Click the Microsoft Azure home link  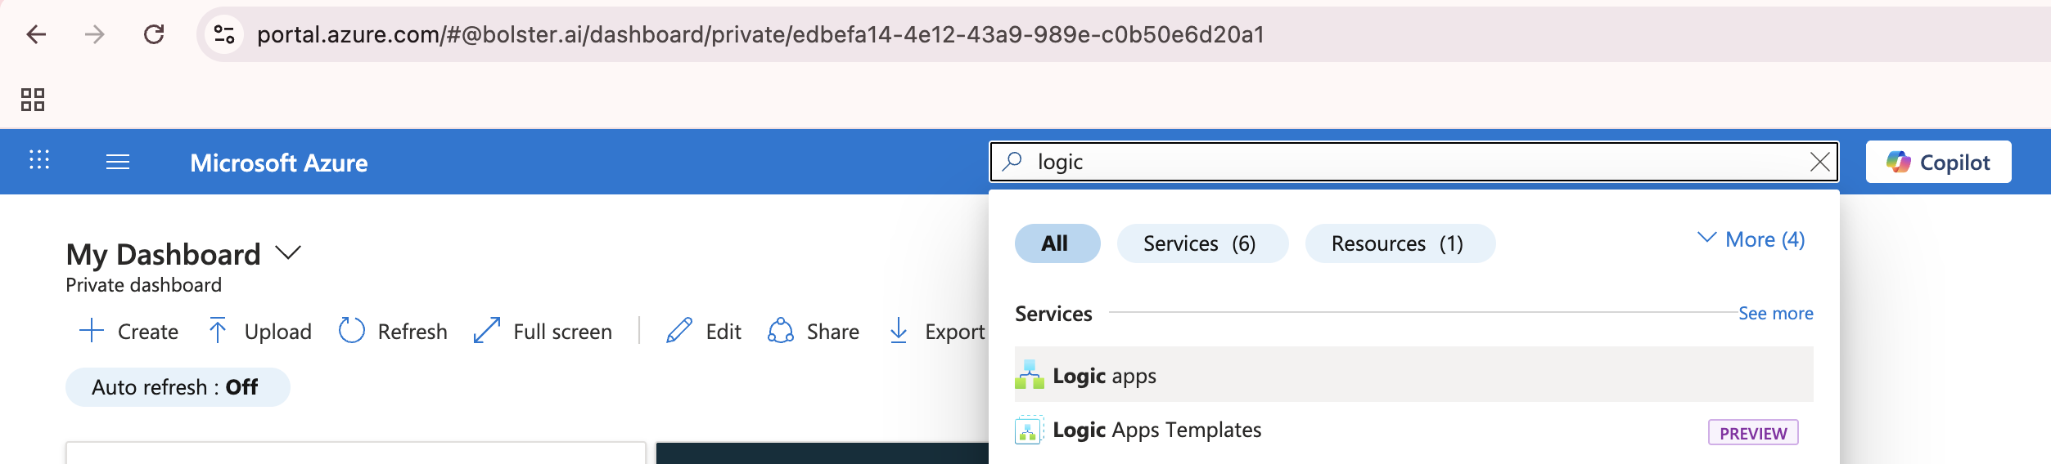tap(278, 163)
